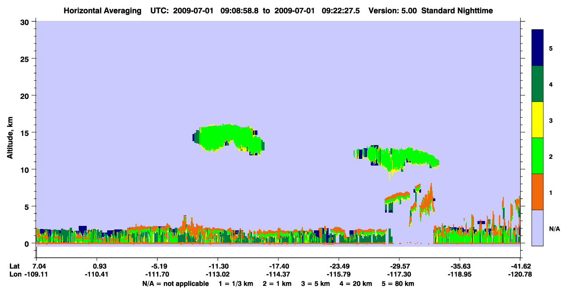Click the orange color bar segment for 1
This screenshot has width=578, height=296.
tap(538, 192)
